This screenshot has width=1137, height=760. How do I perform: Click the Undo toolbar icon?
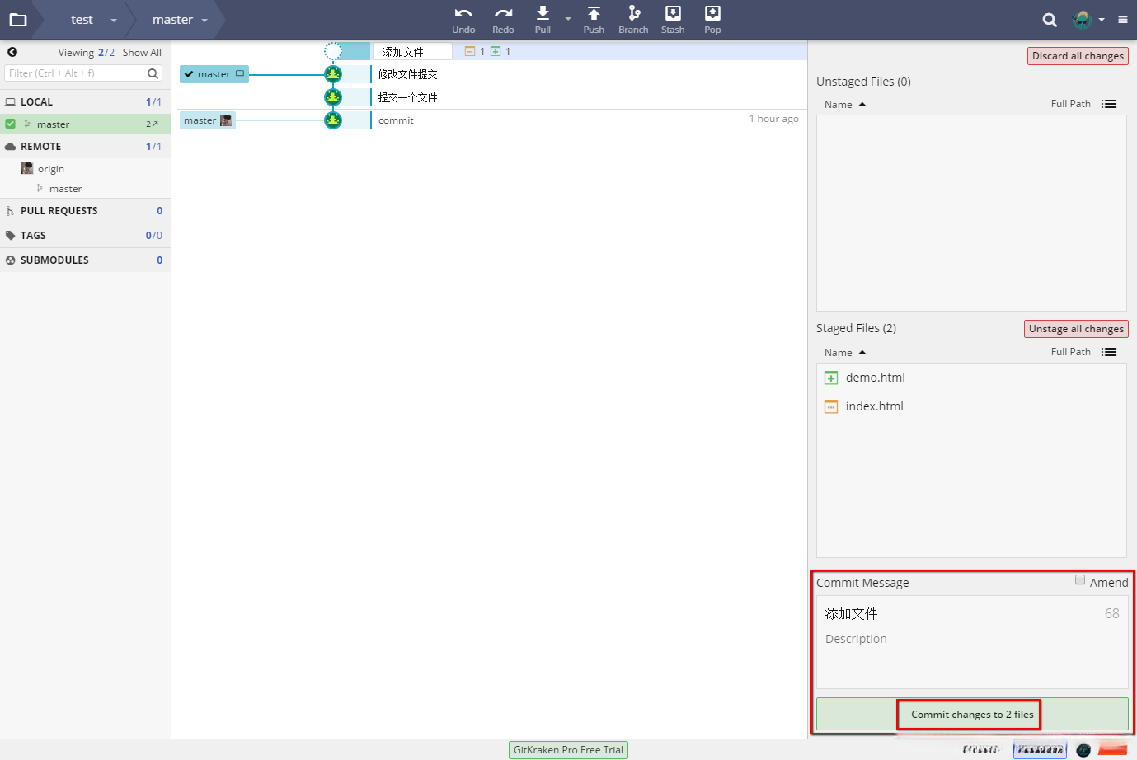click(463, 13)
